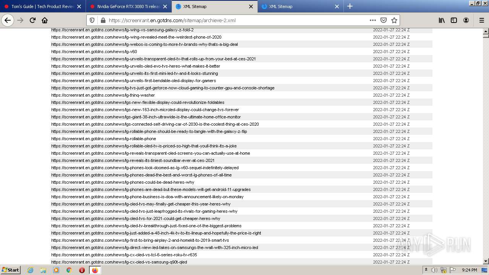The height and width of the screenshot is (275, 489).
Task: Open lg-wing-vs-samsung-galaxy-z-fold-2 link
Action: pos(122,30)
